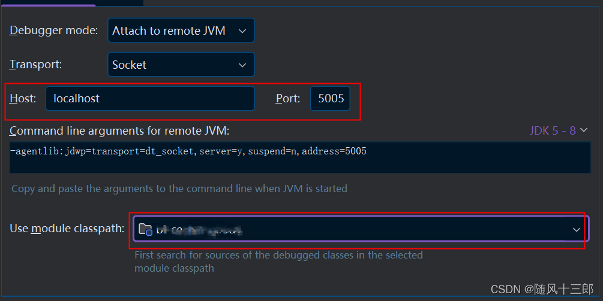Expand the Debugger mode combo box chevron
The height and width of the screenshot is (301, 603).
click(242, 31)
